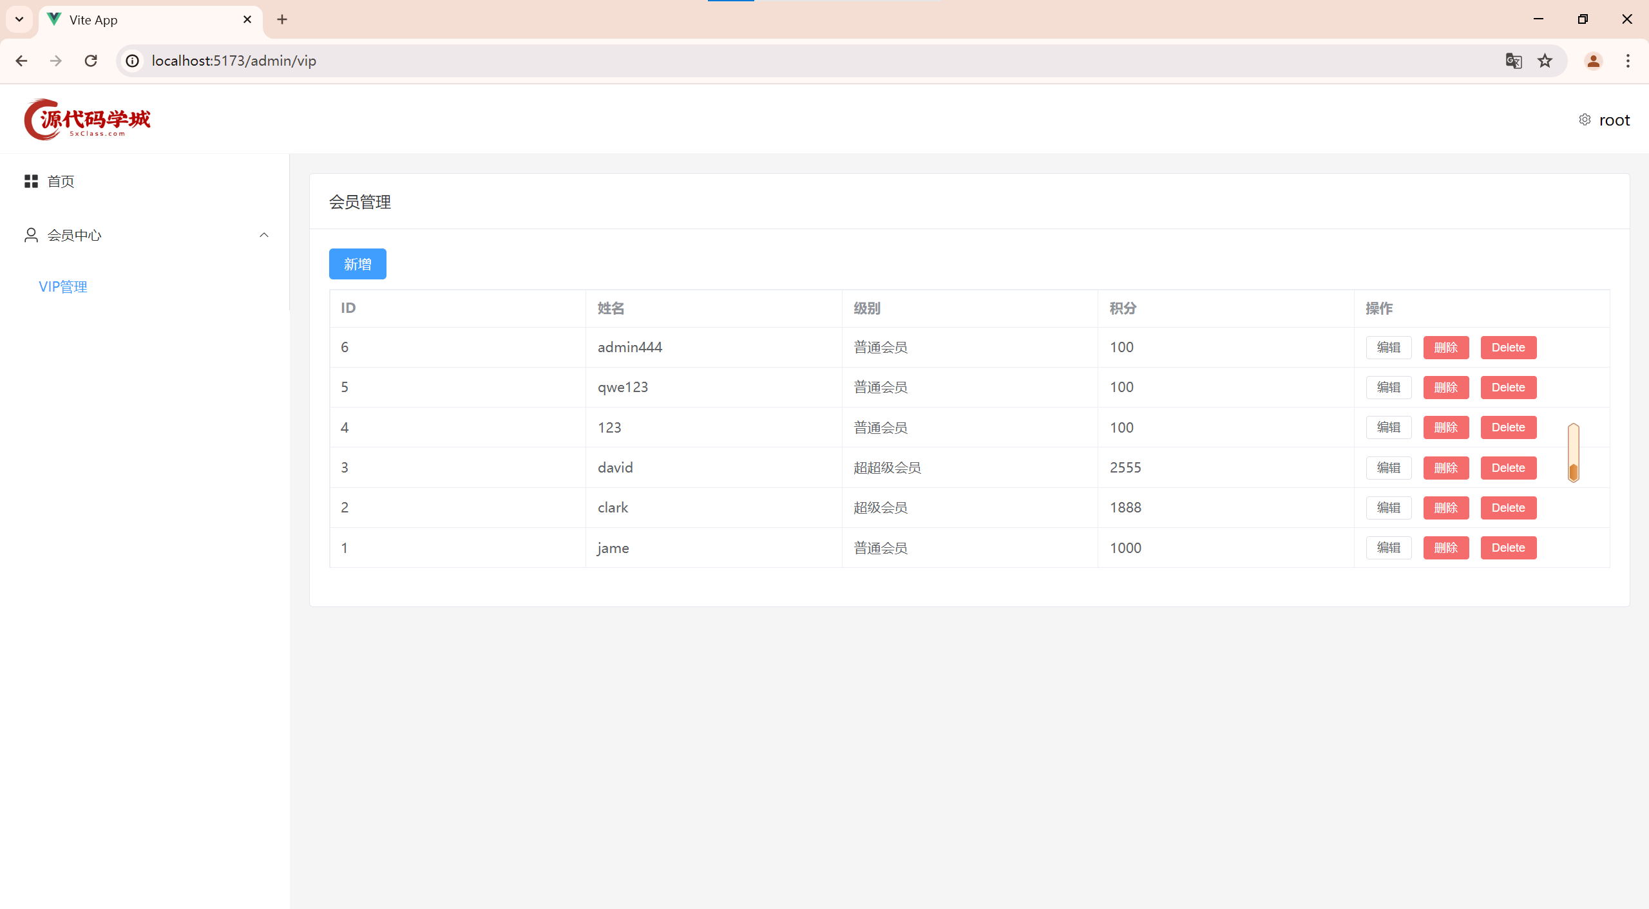Screen dimensions: 1649x909
Task: Collapse the 会员中心 expander menu
Action: click(263, 235)
